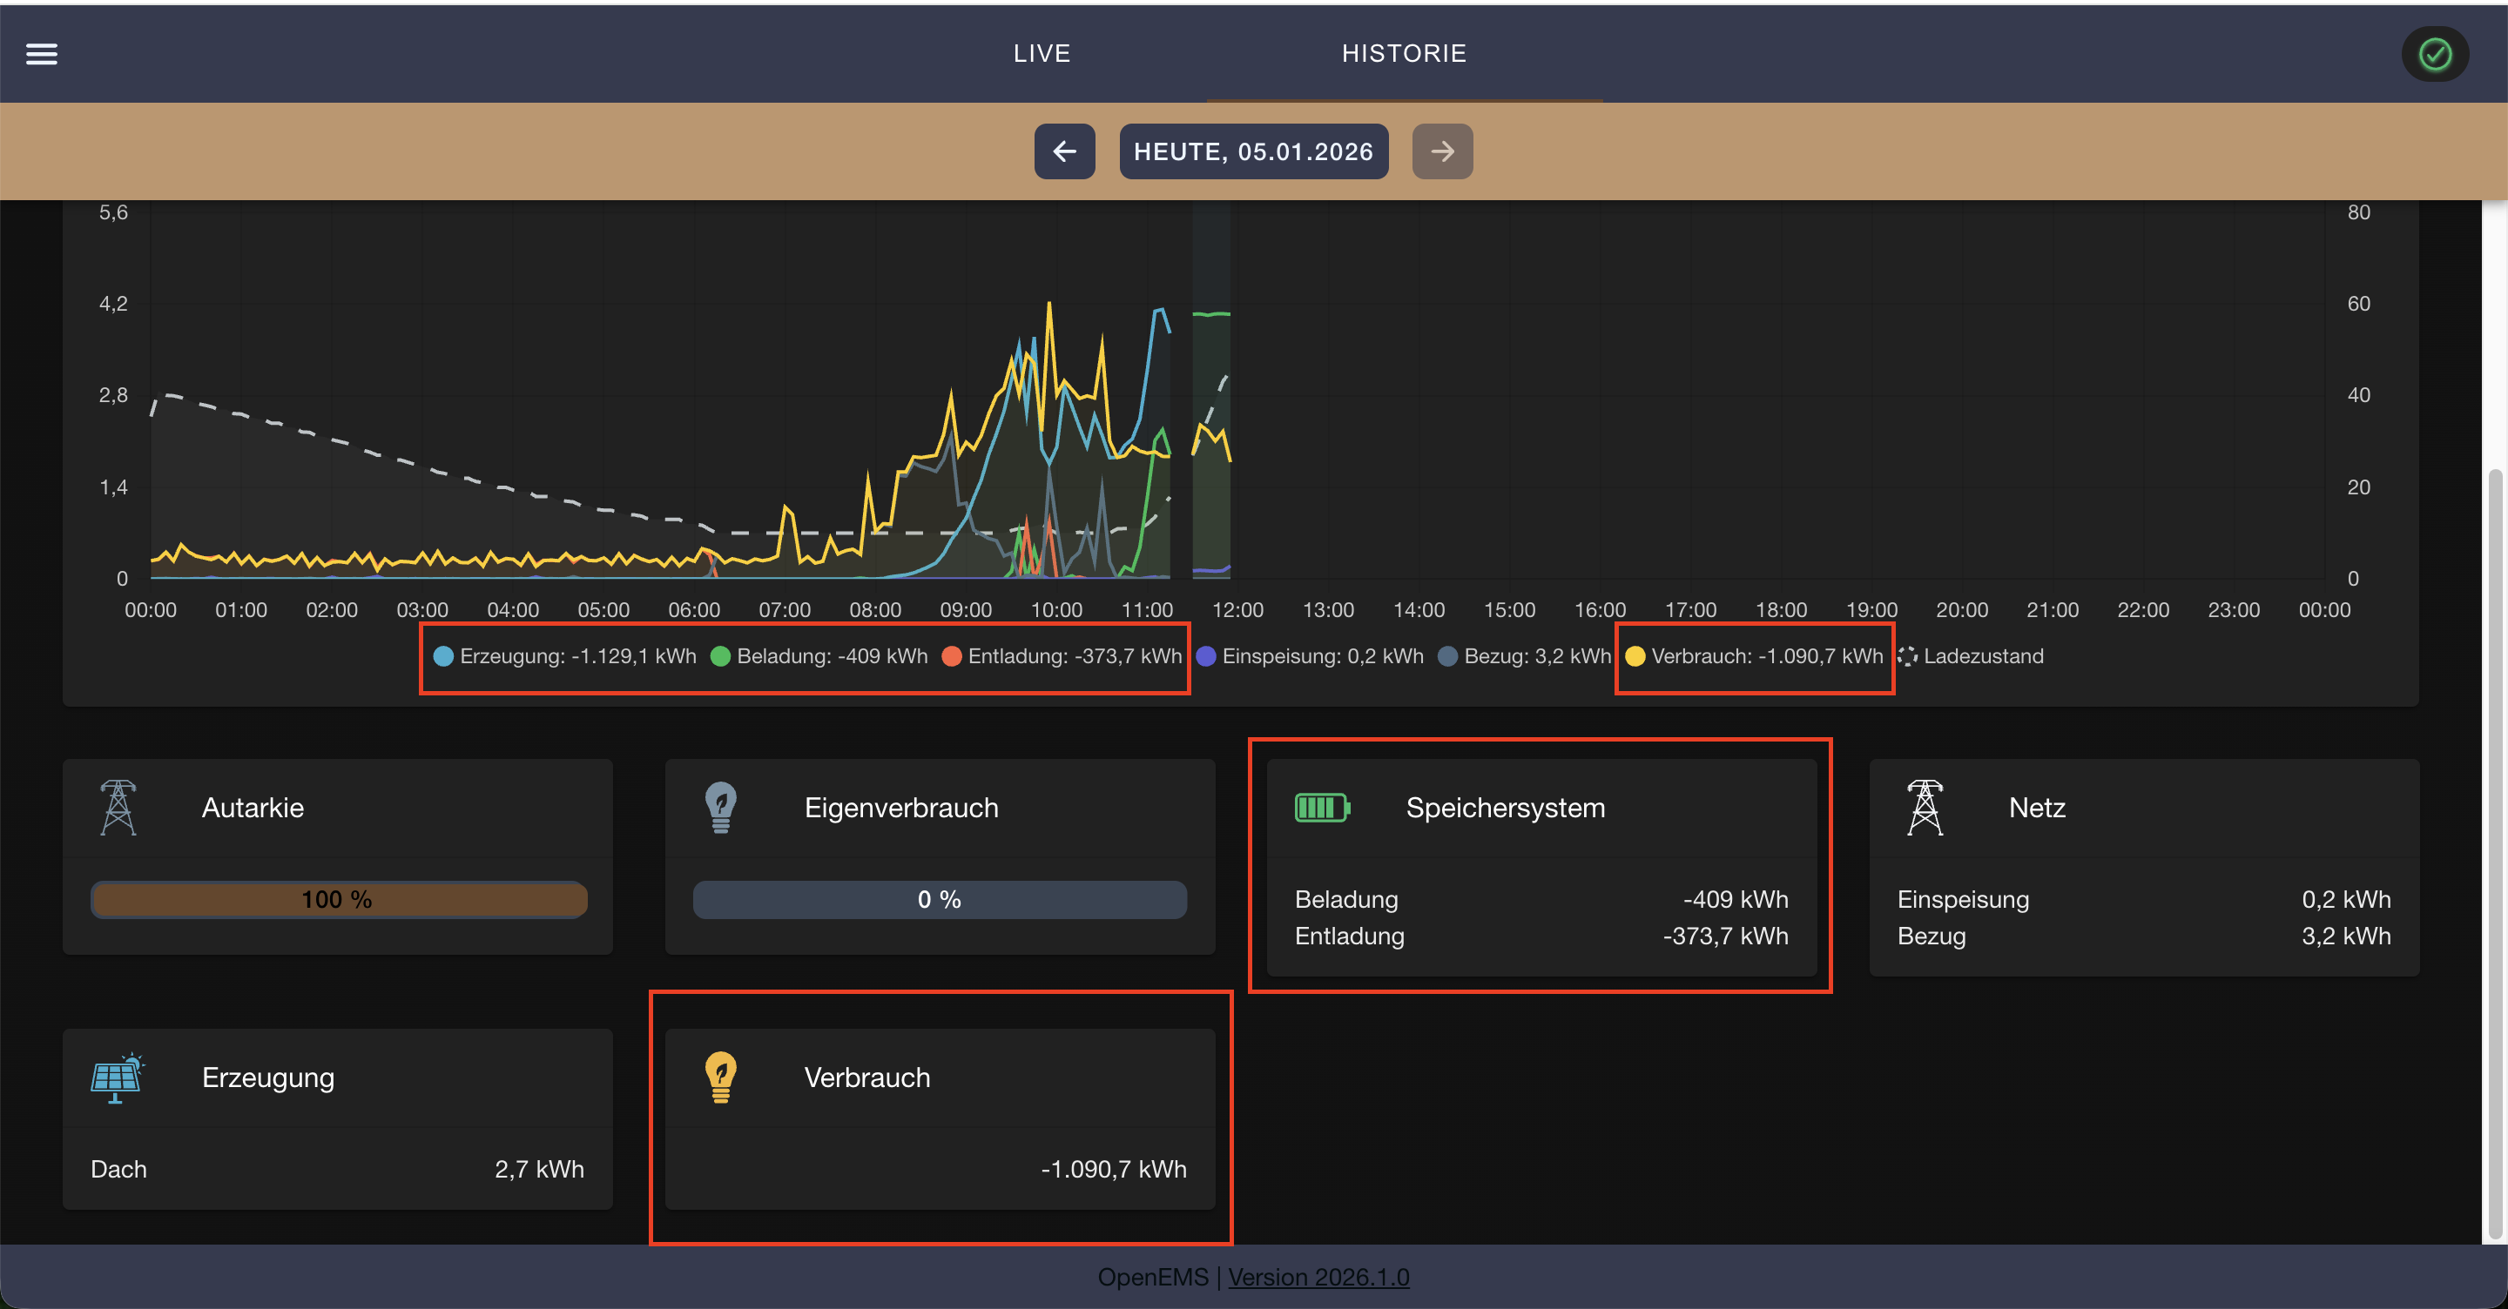Click the Autarkie 100 % progress bar
Screen dimensions: 2508x1309
(x=338, y=899)
